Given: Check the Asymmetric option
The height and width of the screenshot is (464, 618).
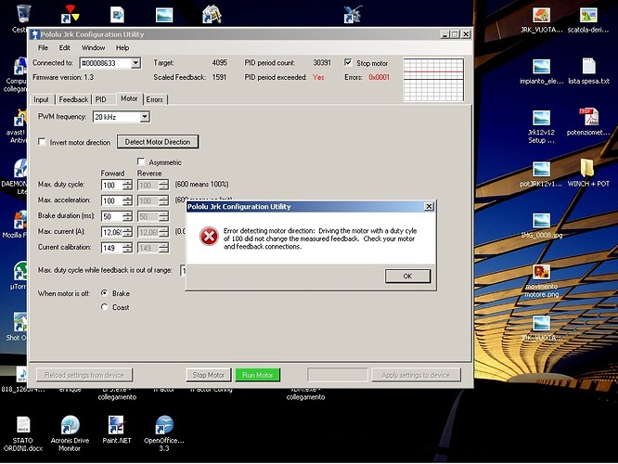Looking at the screenshot, I should pos(141,162).
